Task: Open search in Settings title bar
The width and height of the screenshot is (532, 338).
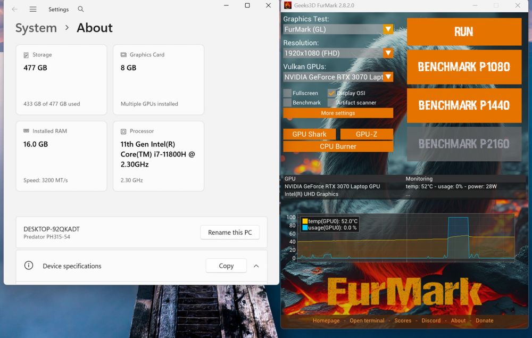Action: click(81, 9)
